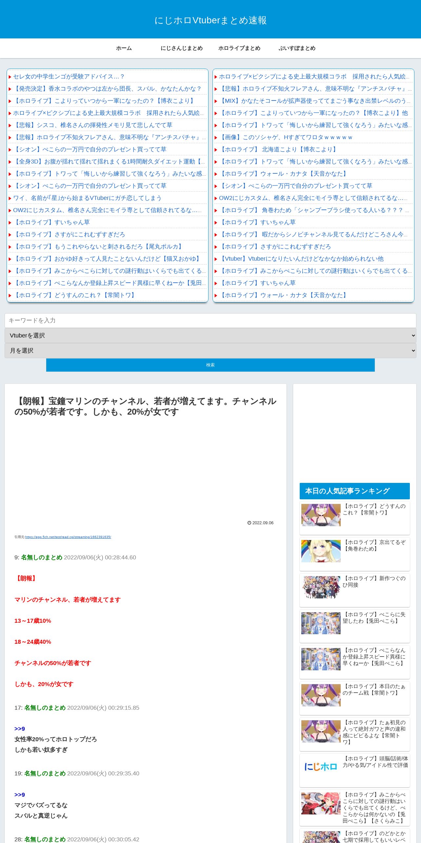Screen dimensions: 421x843
Task: Open the 月を選択 dropdown
Action: point(210,351)
